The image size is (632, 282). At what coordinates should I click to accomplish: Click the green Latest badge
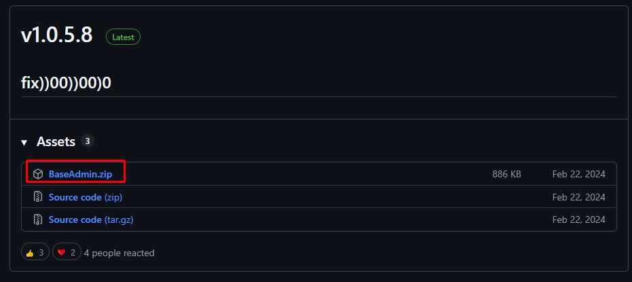[123, 37]
